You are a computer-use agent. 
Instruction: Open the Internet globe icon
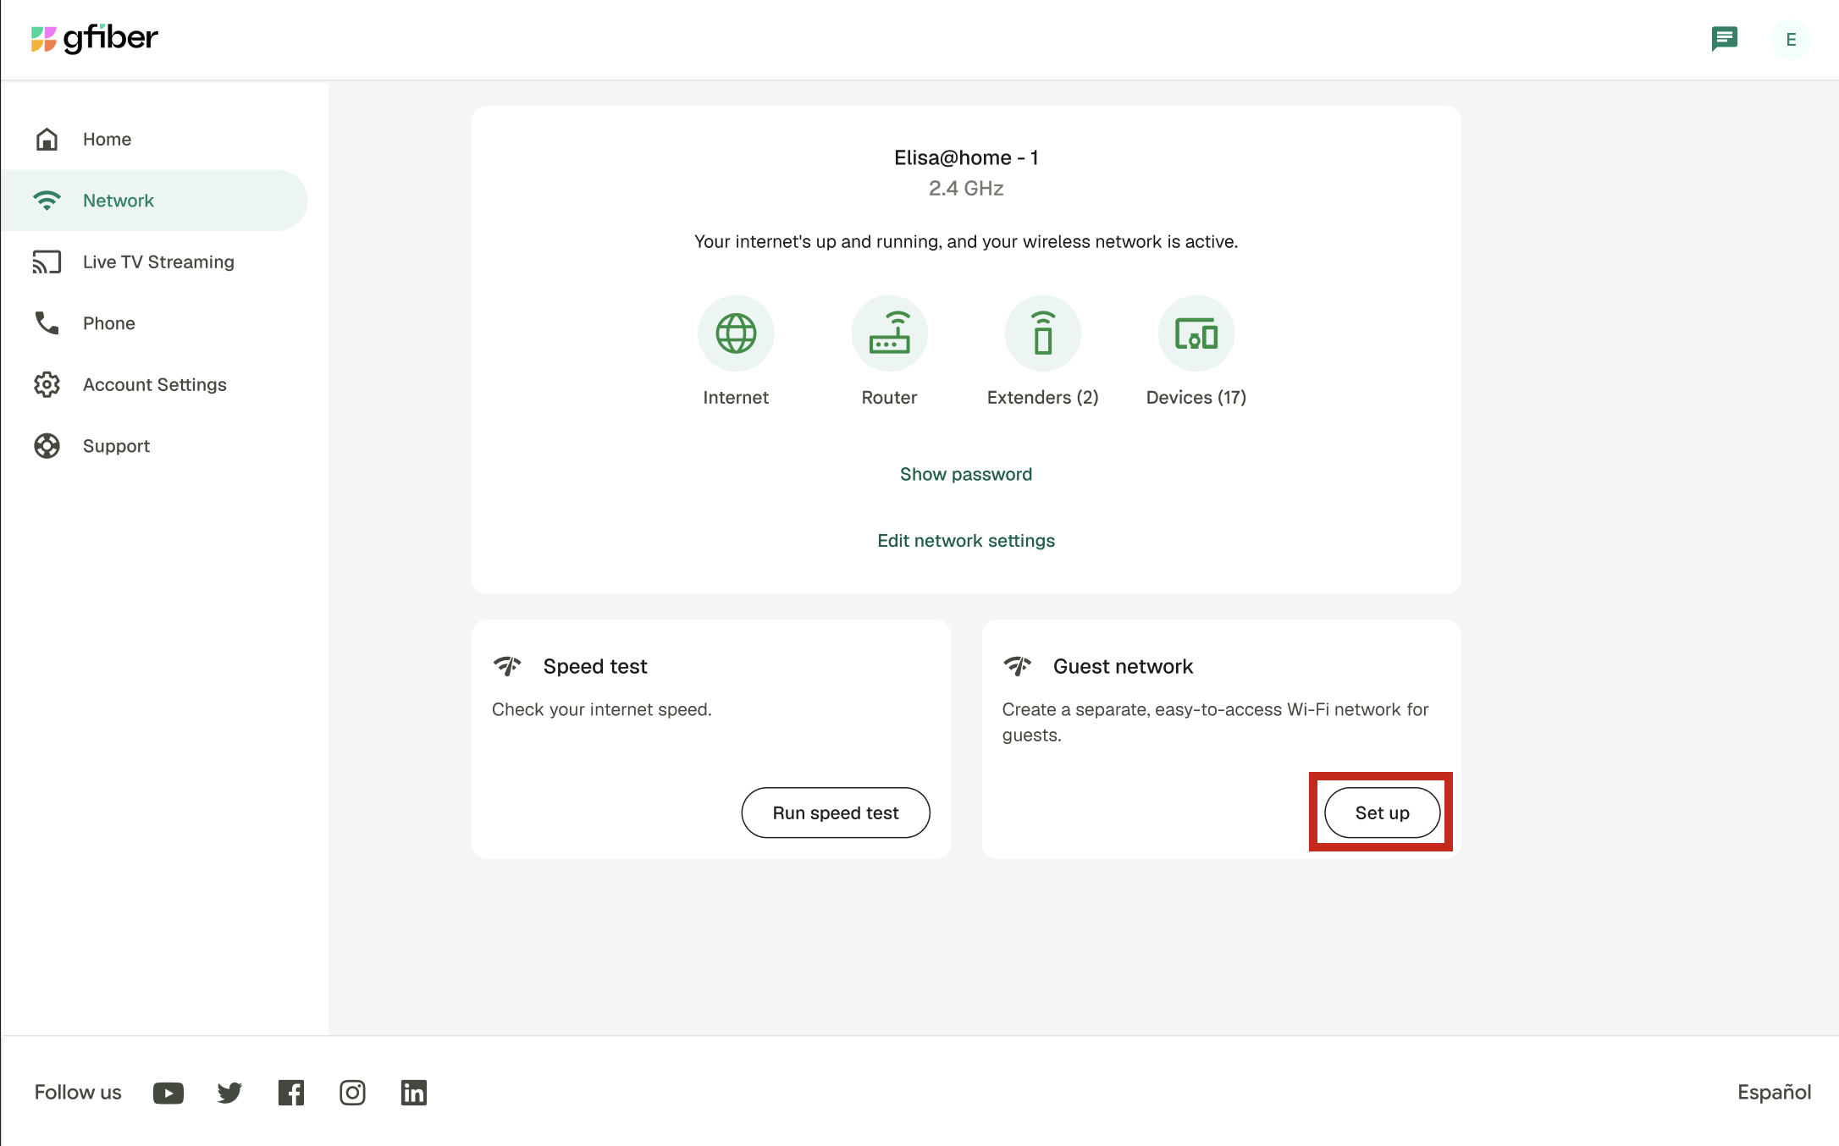736,333
